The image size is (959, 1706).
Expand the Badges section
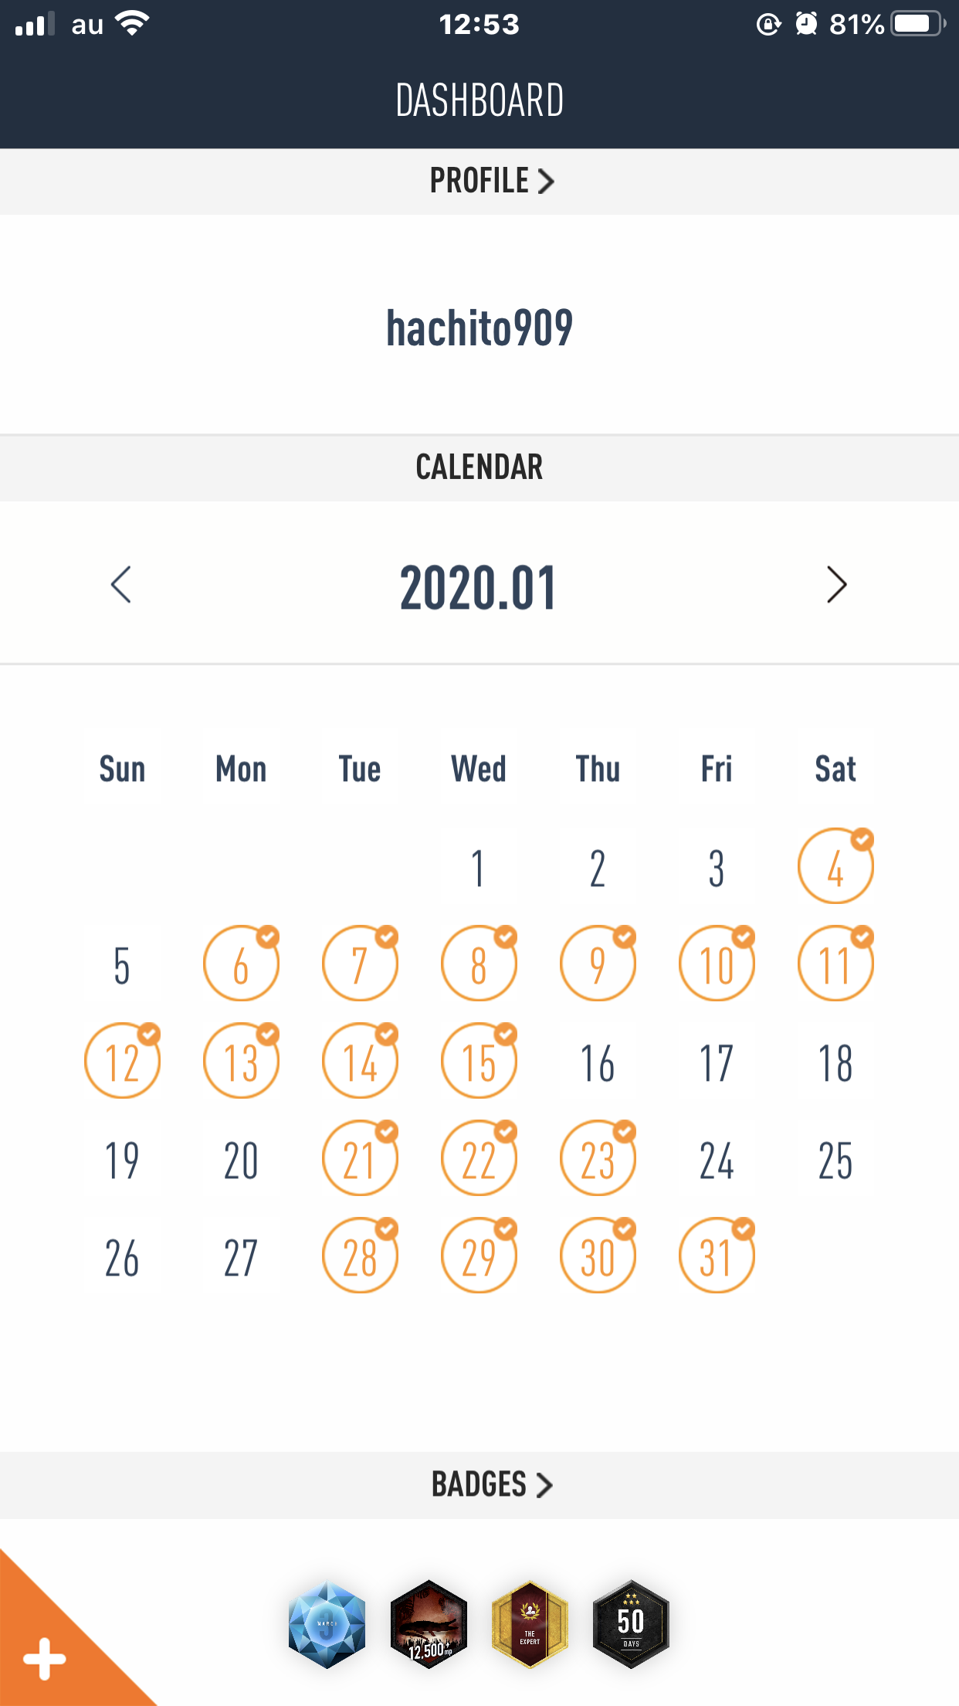[x=491, y=1484]
